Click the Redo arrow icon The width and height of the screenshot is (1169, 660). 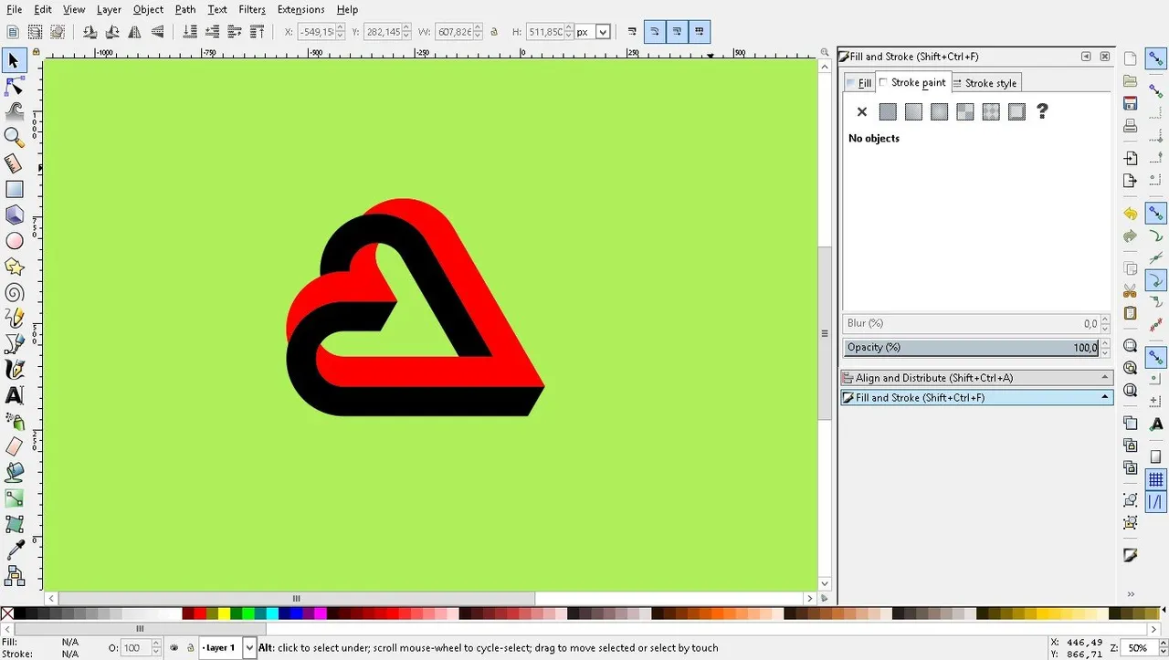(1130, 236)
